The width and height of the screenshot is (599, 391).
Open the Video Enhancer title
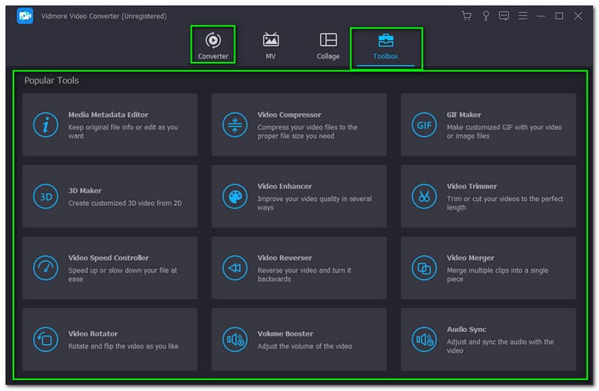point(285,186)
